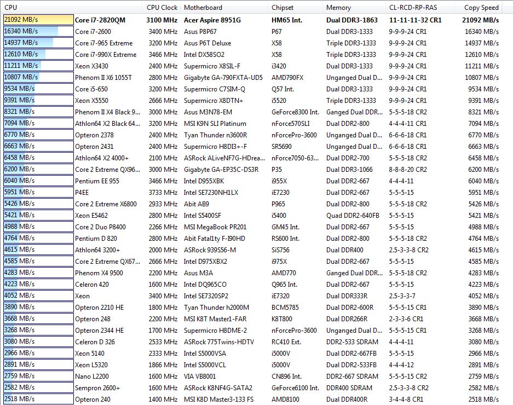The image size is (513, 405).
Task: Sort by the Chipset column header
Action: tap(295, 7)
